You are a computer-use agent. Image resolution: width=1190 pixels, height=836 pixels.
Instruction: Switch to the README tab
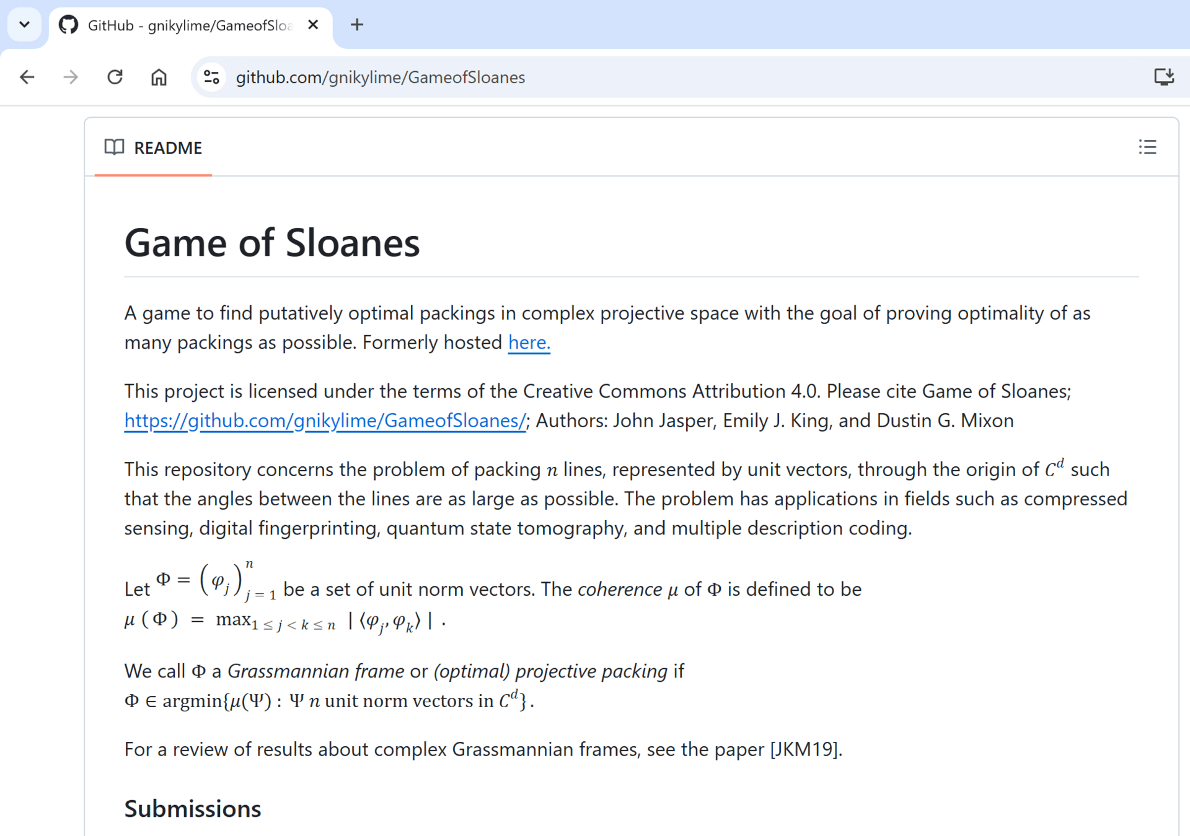tap(167, 148)
